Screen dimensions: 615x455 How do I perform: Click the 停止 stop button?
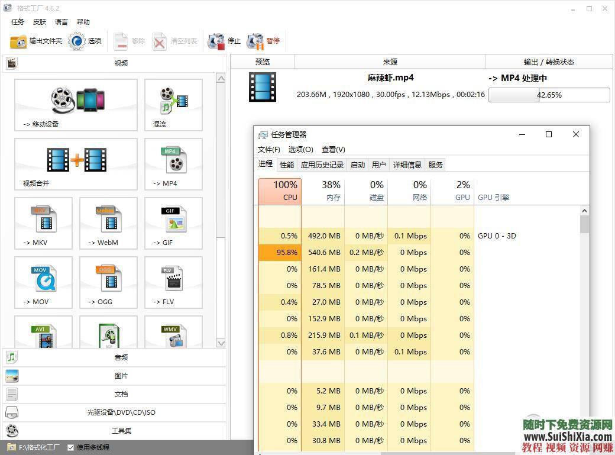coord(225,41)
